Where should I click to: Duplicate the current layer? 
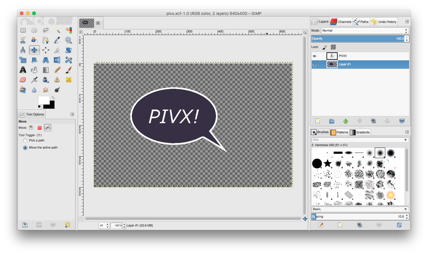374,121
